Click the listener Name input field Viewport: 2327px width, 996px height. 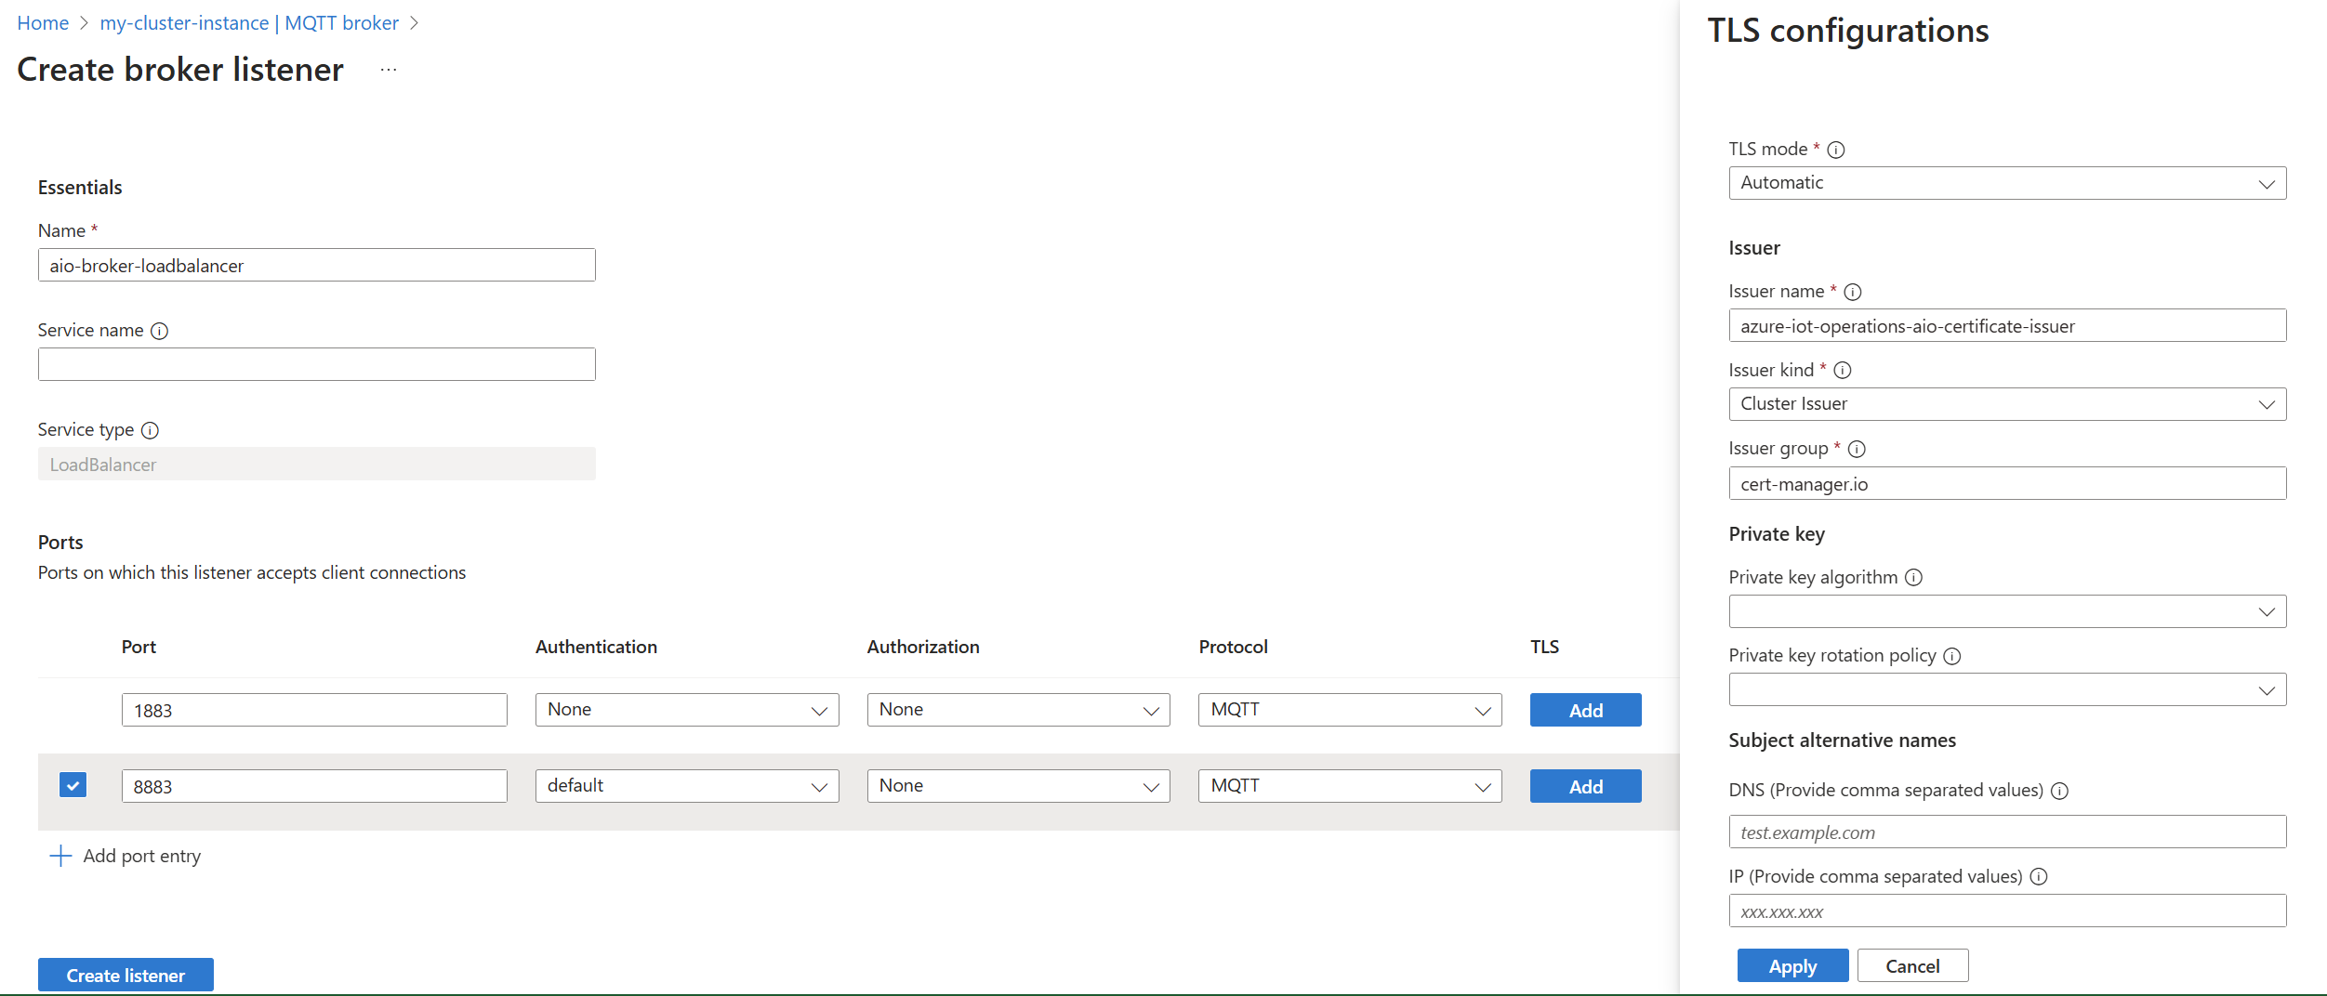(x=316, y=265)
